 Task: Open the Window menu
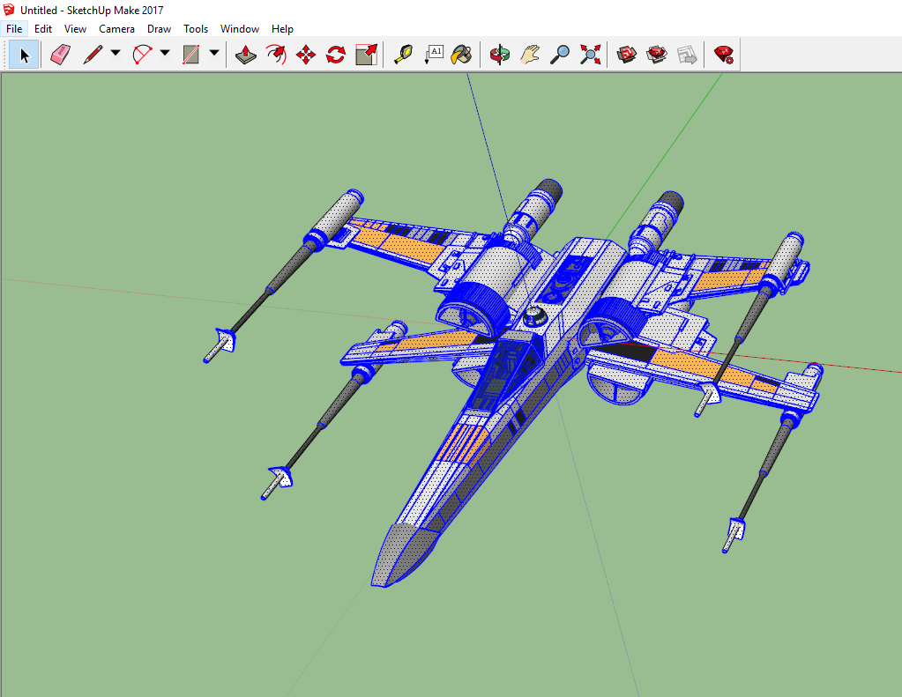(x=240, y=29)
